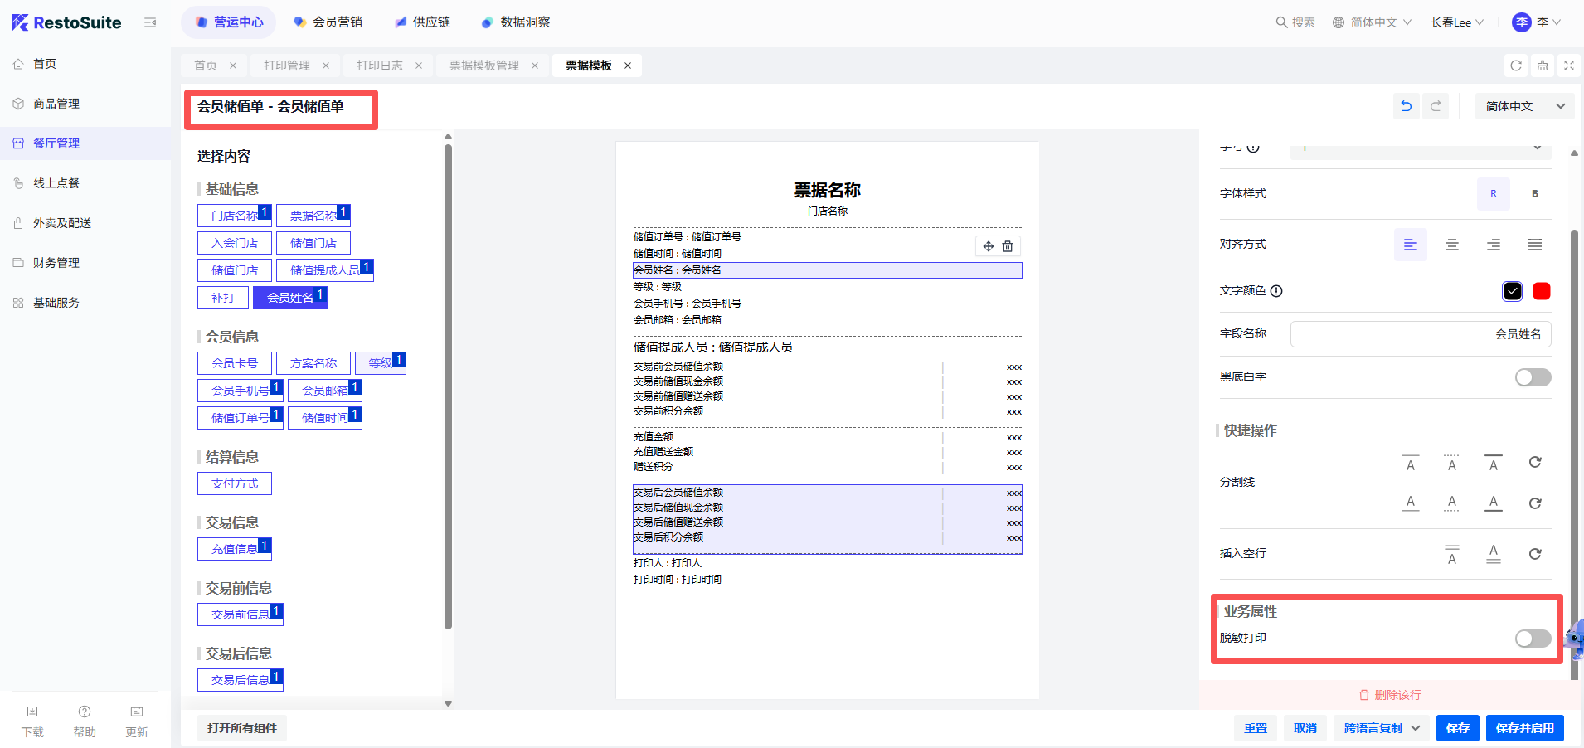The height and width of the screenshot is (748, 1584).
Task: Delete the selected row with trash icon
Action: pyautogui.click(x=1008, y=246)
